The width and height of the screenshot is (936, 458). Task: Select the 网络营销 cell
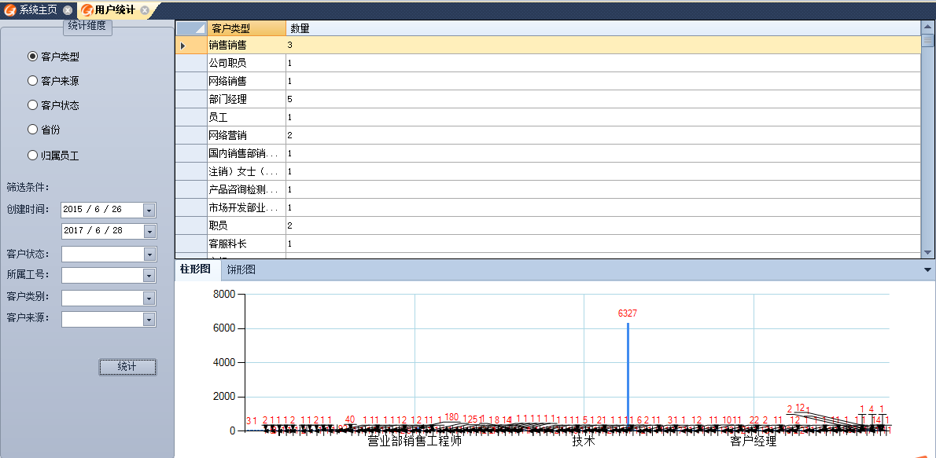[x=246, y=135]
